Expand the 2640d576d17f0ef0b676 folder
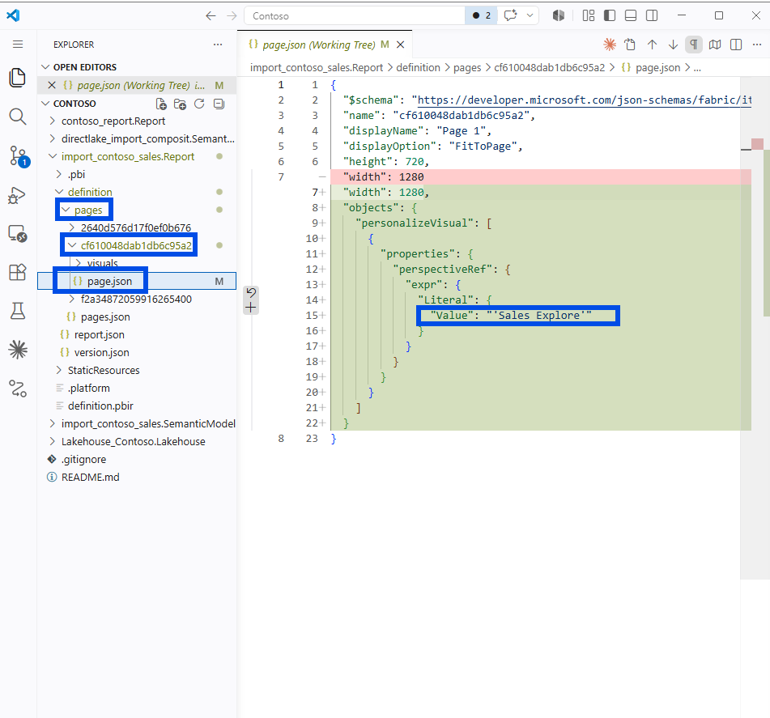Screen dimensions: 770x718 pyautogui.click(x=137, y=227)
